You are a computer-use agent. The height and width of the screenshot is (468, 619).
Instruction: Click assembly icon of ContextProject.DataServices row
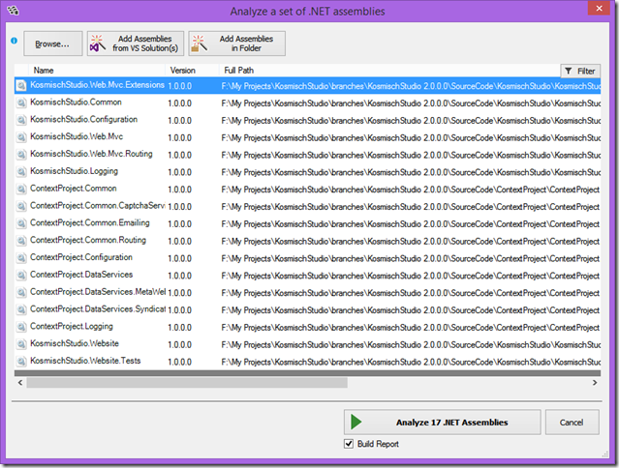(21, 275)
